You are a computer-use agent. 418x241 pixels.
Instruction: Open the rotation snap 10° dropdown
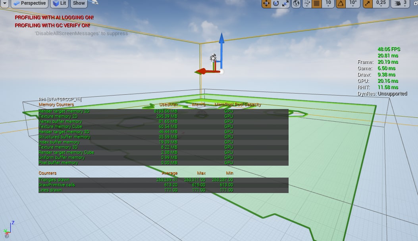353,4
